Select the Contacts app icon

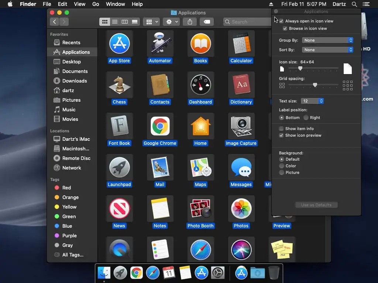[x=160, y=85]
